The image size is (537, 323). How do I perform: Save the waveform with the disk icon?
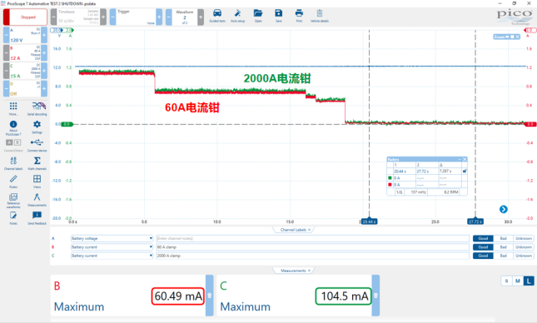click(278, 13)
